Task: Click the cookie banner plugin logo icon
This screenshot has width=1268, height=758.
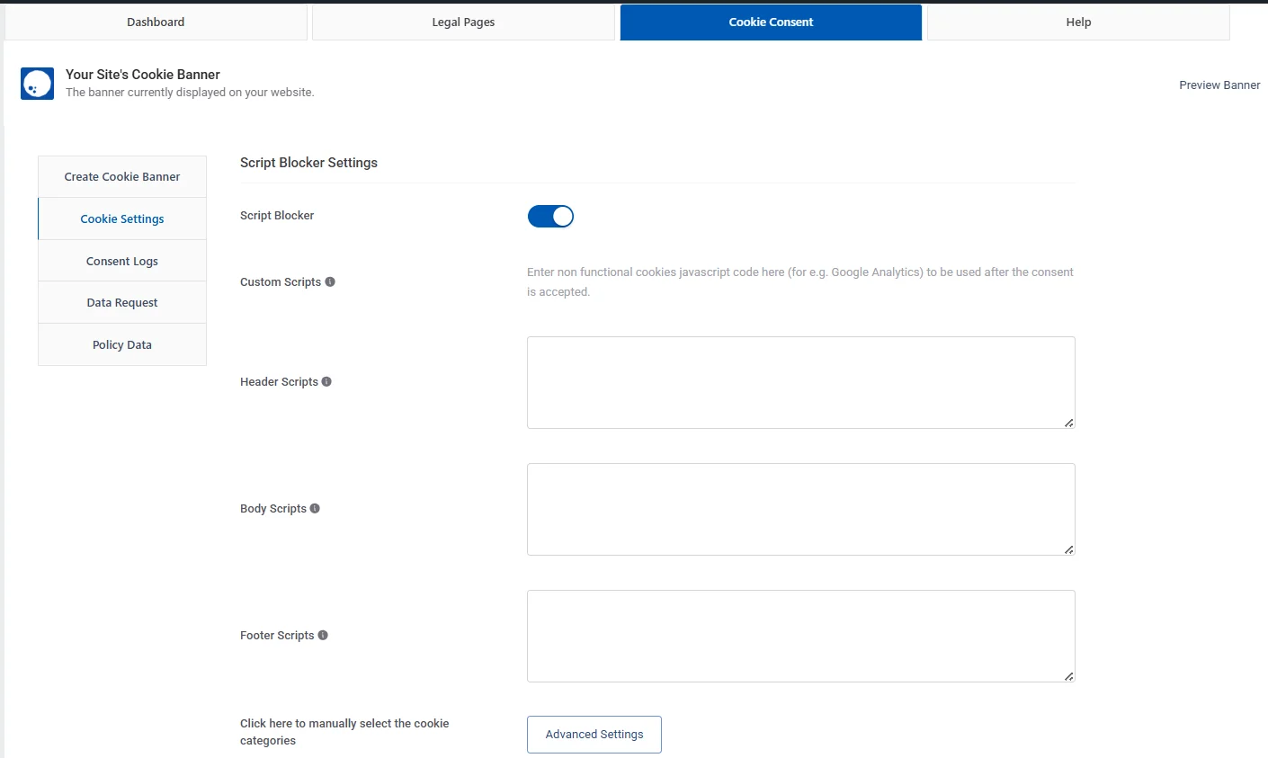Action: [x=37, y=83]
